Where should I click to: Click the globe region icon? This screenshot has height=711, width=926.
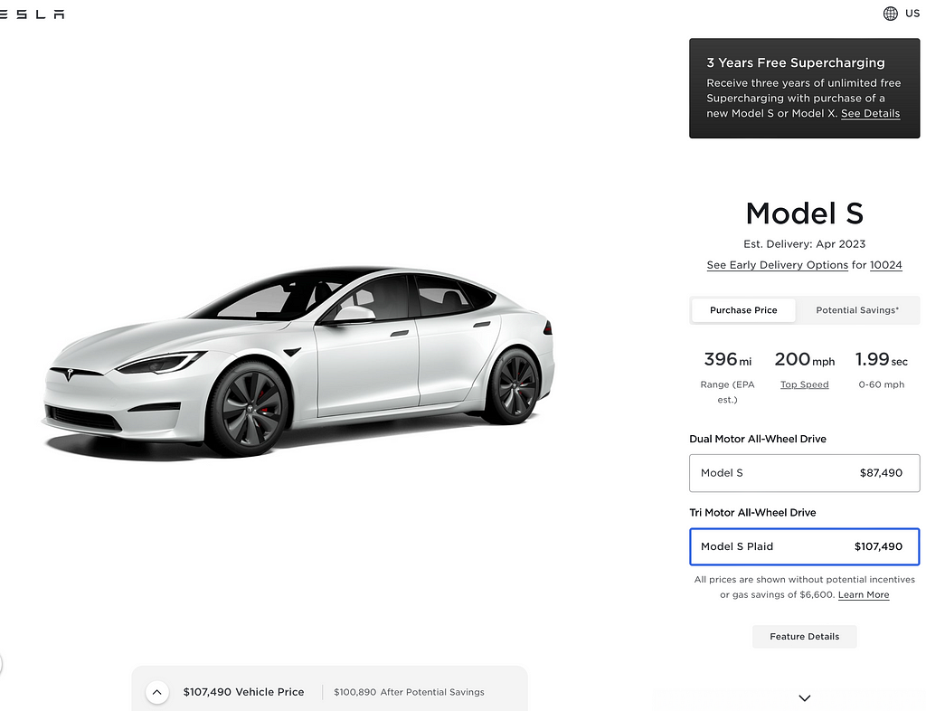[x=890, y=14]
